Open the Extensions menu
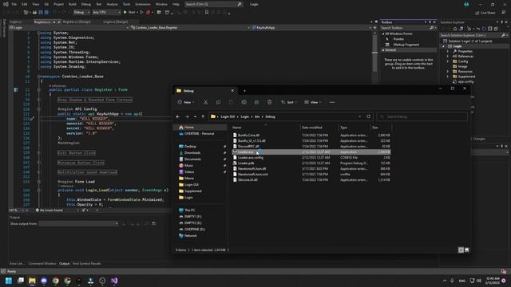The width and height of the screenshot is (511, 287). (x=143, y=4)
